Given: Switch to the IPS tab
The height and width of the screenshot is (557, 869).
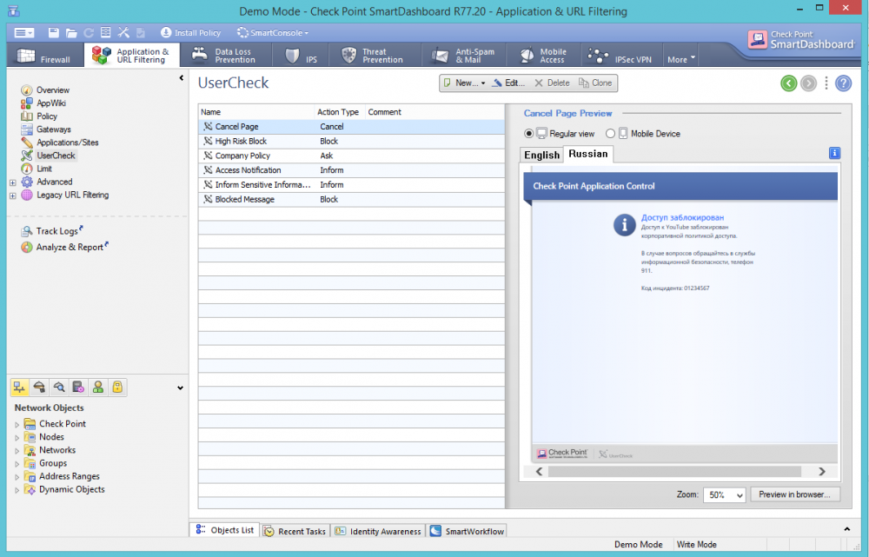Looking at the screenshot, I should (x=301, y=56).
